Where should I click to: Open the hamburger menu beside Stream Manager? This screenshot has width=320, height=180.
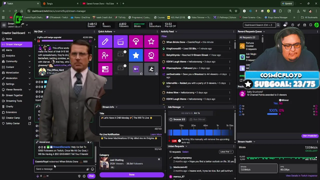(x=4, y=25)
